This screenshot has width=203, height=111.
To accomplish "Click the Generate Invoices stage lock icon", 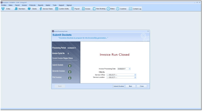I will [x=70, y=71].
